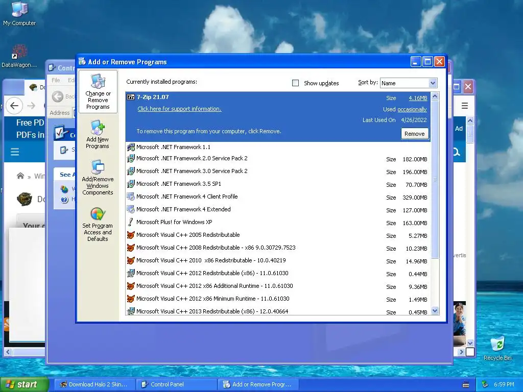Click the Visual C++ 2013 Redistributable (x86) icon
This screenshot has width=523, height=392.
[131, 311]
